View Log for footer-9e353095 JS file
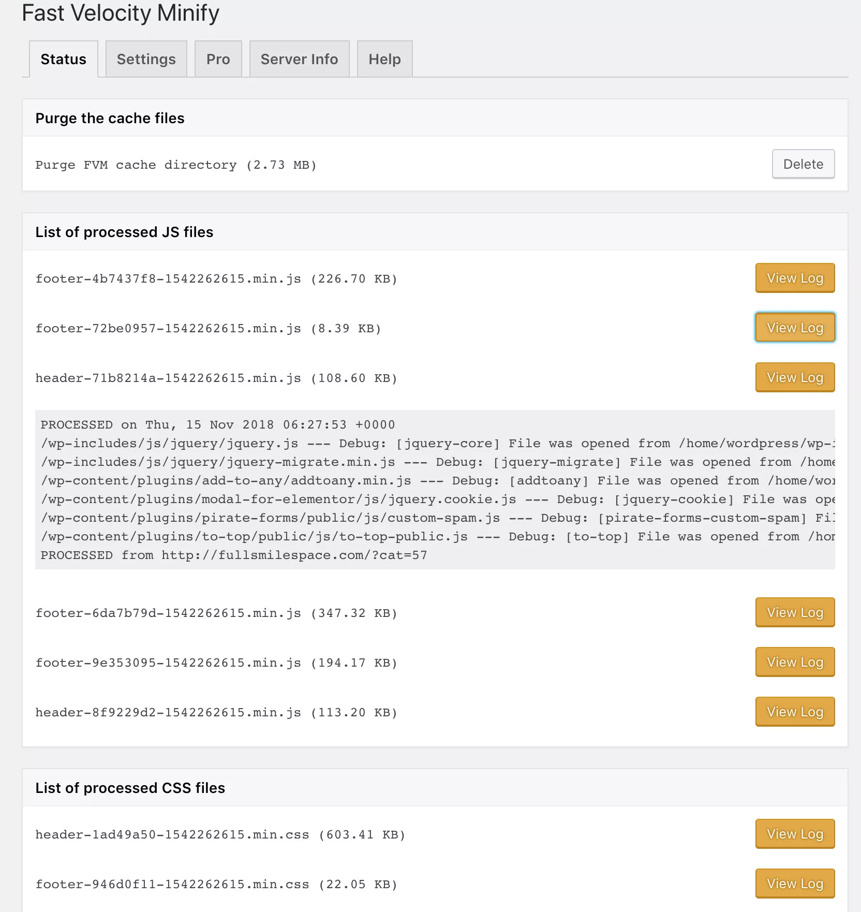 click(795, 662)
